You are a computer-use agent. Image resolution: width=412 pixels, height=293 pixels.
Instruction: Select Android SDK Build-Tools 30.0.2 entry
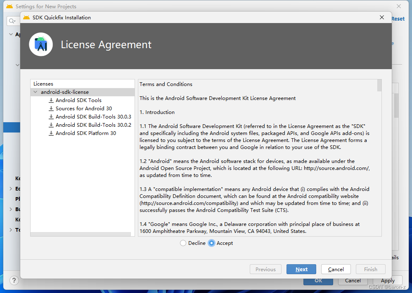(x=93, y=125)
